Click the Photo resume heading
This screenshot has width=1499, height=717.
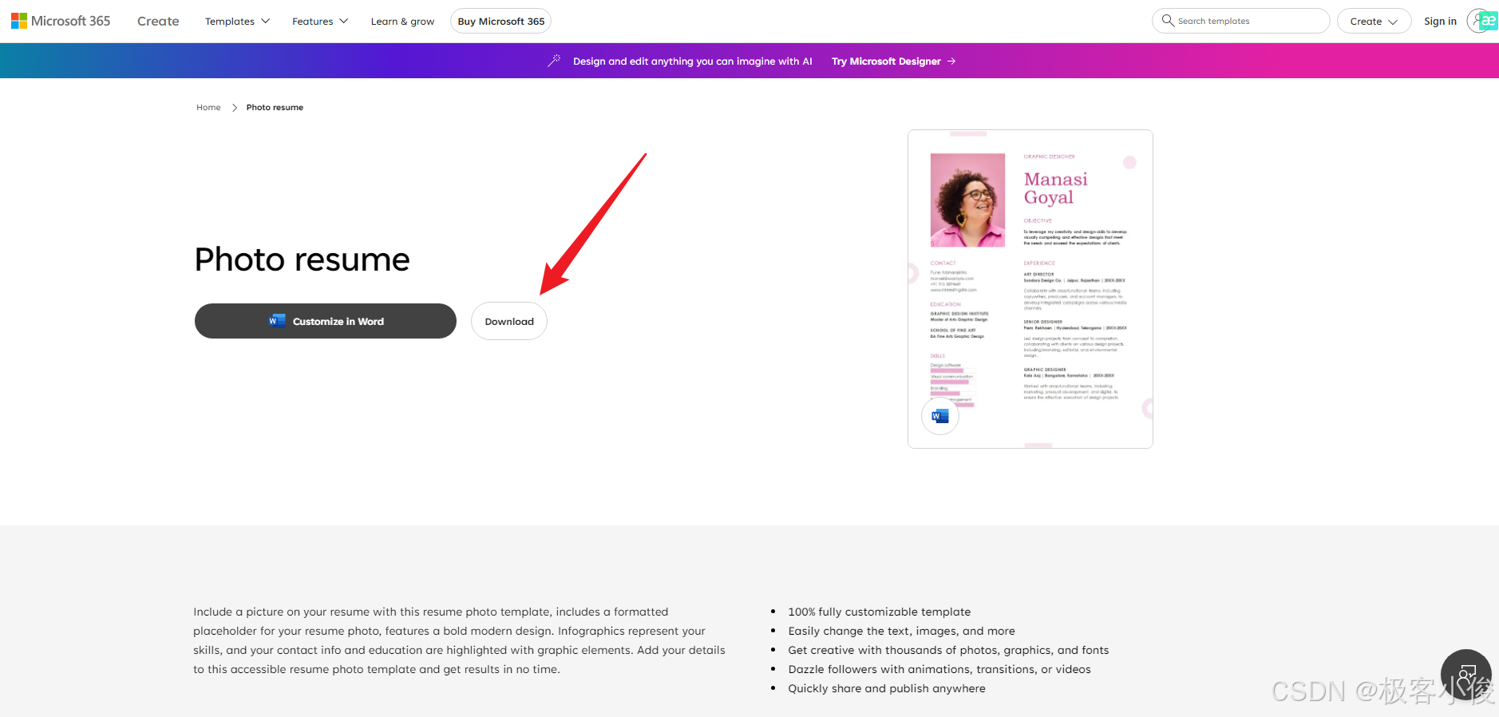[x=303, y=259]
